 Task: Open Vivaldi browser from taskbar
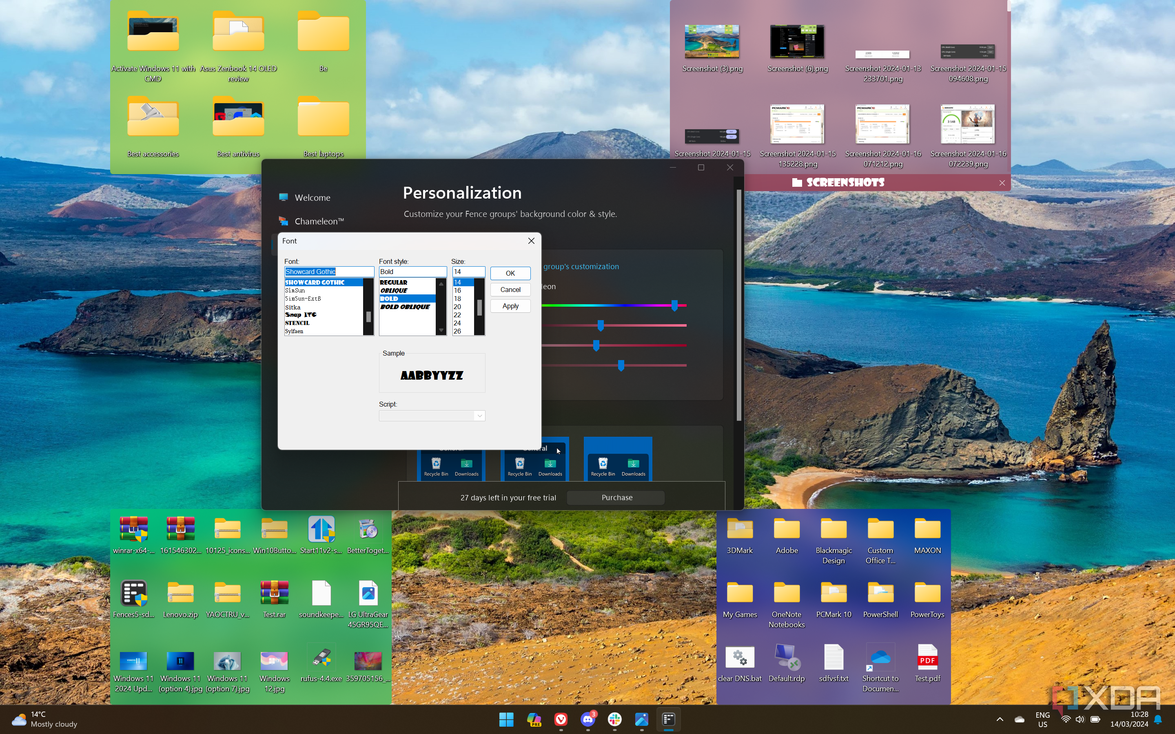tap(561, 719)
